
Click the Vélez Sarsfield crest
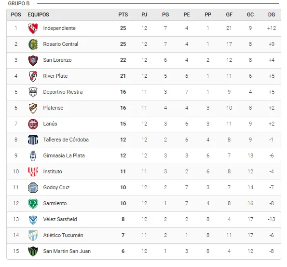(33, 220)
